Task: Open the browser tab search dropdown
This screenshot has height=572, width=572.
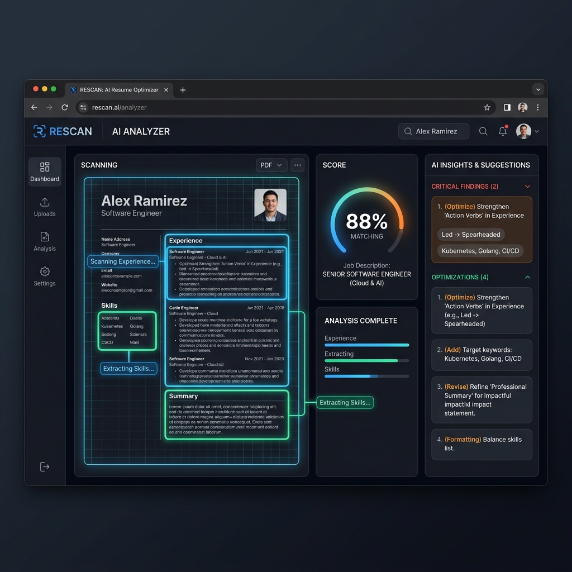Action: coord(538,89)
